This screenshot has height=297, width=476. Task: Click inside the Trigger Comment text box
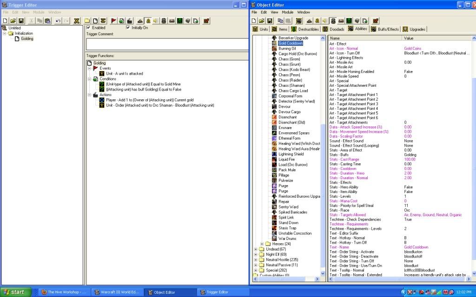point(167,44)
